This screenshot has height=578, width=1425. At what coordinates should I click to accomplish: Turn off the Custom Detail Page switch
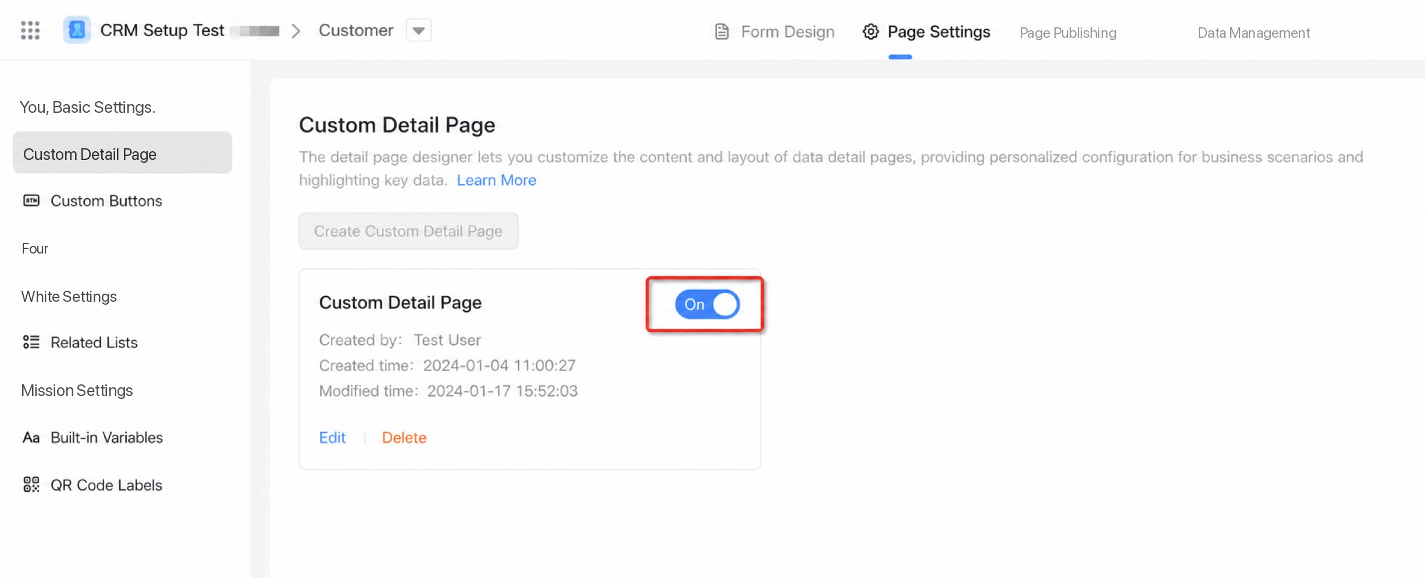coord(707,304)
